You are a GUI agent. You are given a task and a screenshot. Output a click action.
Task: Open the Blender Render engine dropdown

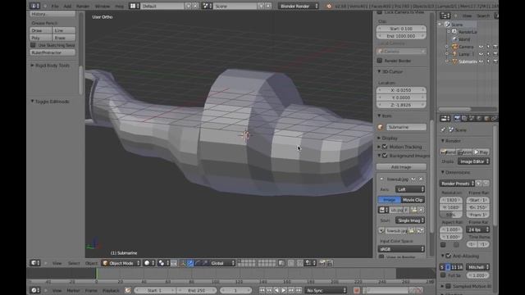[298, 6]
